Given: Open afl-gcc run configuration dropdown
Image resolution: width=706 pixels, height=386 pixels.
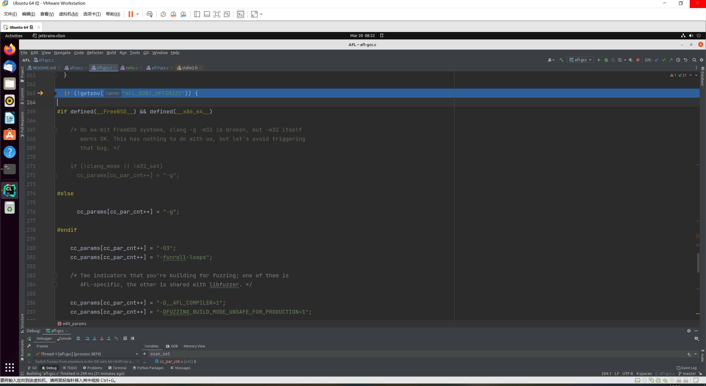Looking at the screenshot, I should [x=581, y=60].
